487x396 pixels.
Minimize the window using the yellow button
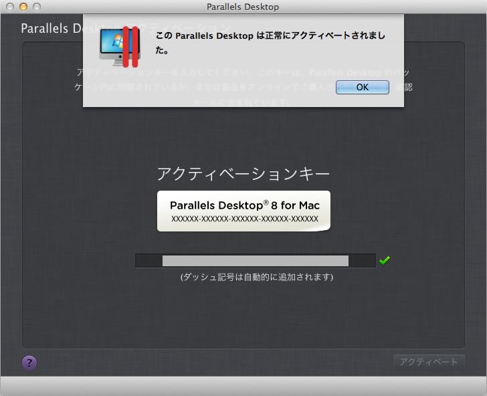point(23,7)
